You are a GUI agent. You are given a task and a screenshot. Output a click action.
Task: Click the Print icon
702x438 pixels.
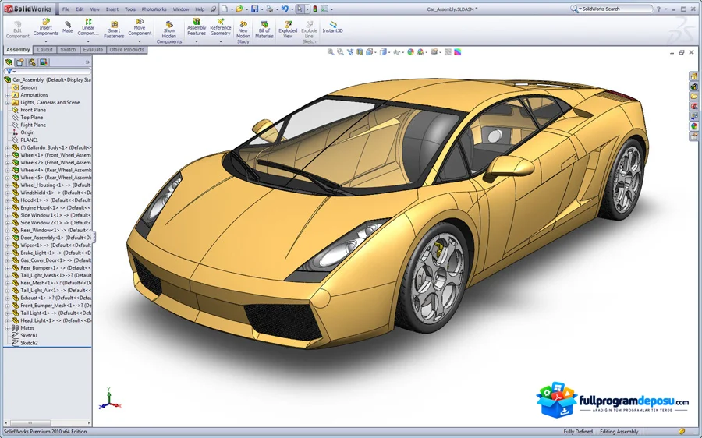(269, 9)
